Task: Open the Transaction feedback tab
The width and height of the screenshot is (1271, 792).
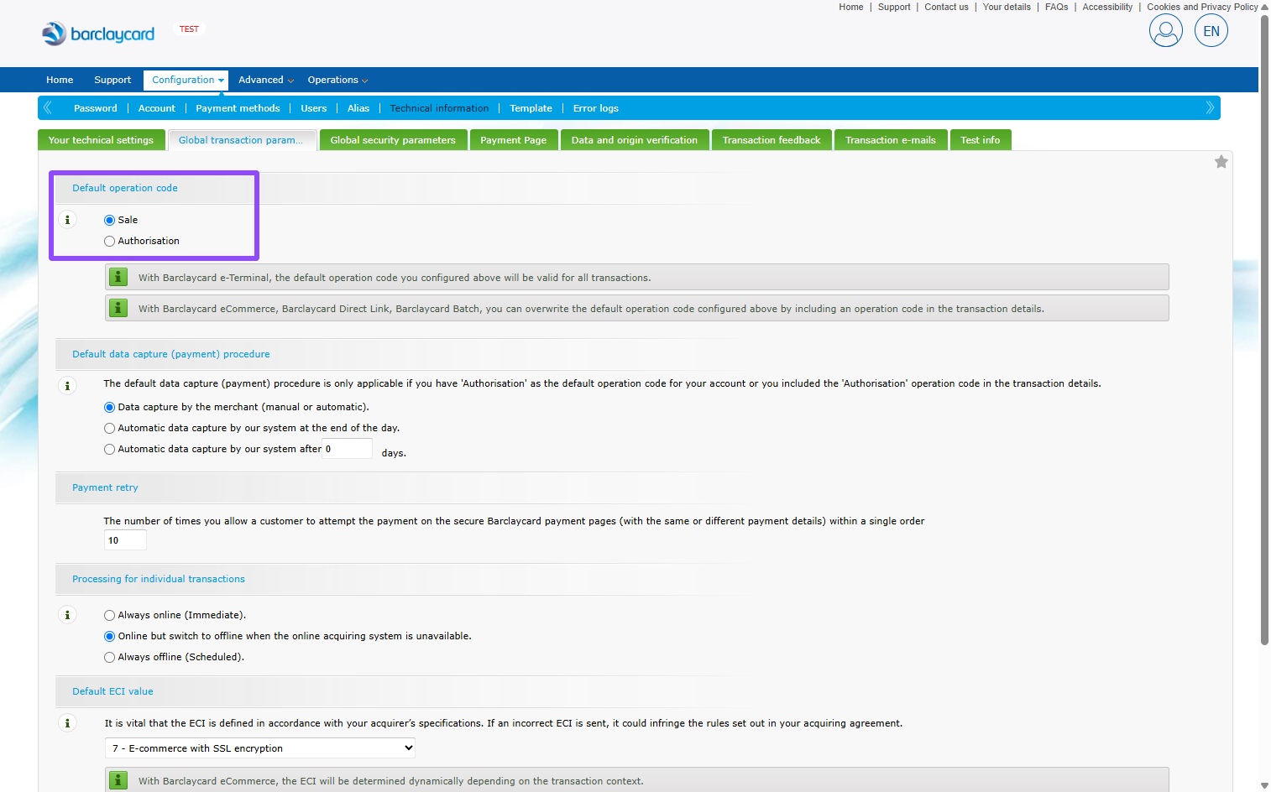Action: (771, 140)
